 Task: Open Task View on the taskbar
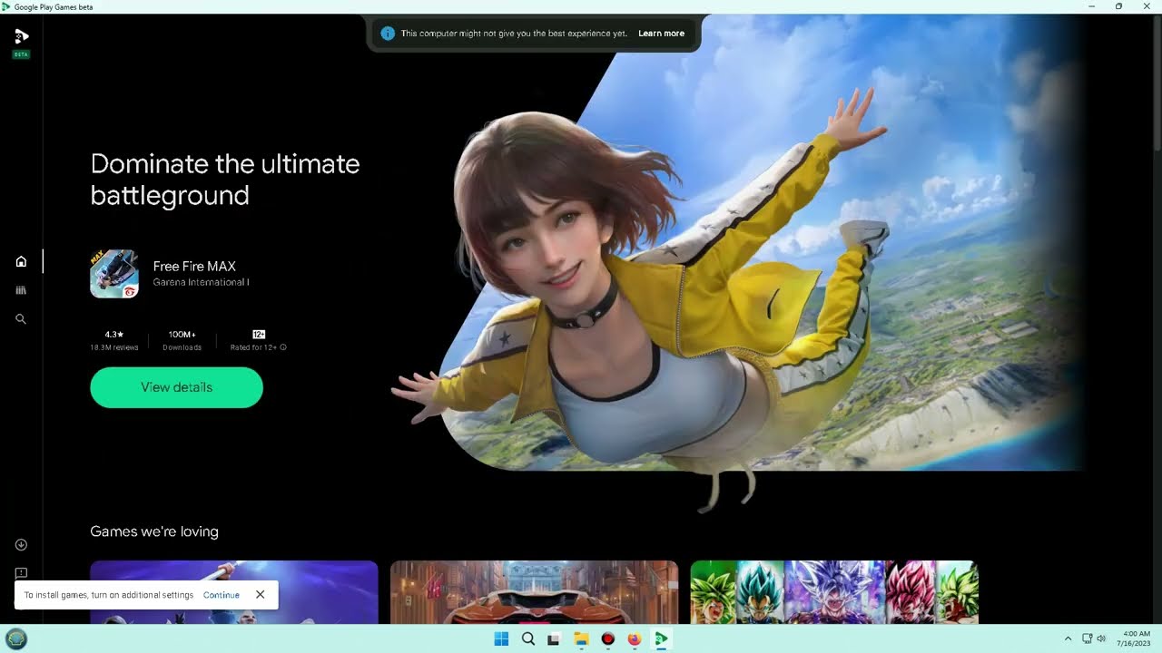tap(554, 638)
